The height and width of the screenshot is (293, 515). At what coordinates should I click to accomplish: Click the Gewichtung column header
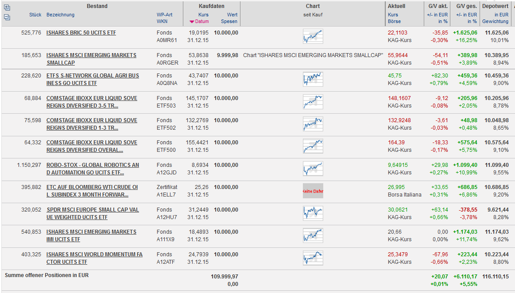495,21
